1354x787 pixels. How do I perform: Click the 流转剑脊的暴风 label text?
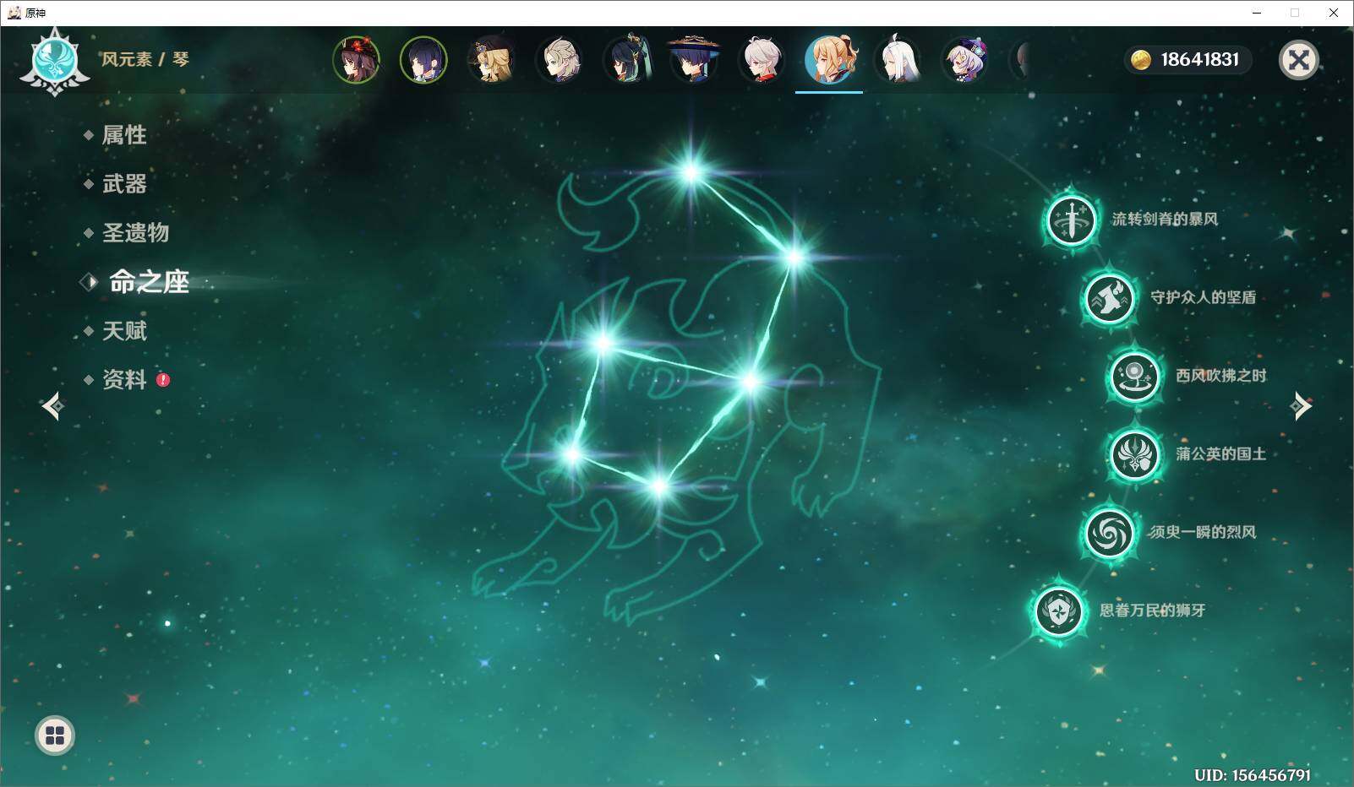click(1165, 220)
